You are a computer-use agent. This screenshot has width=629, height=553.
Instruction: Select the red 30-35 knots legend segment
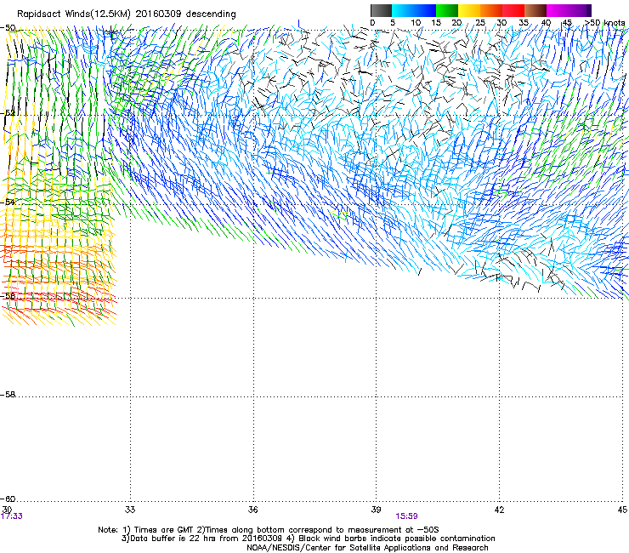point(513,10)
